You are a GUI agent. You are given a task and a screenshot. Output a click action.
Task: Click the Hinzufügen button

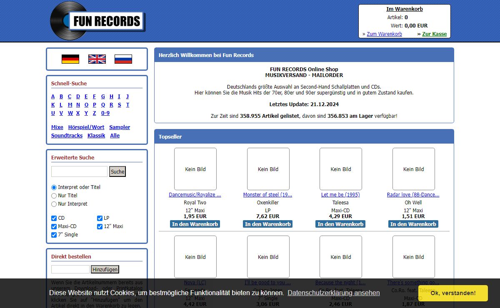tap(105, 269)
